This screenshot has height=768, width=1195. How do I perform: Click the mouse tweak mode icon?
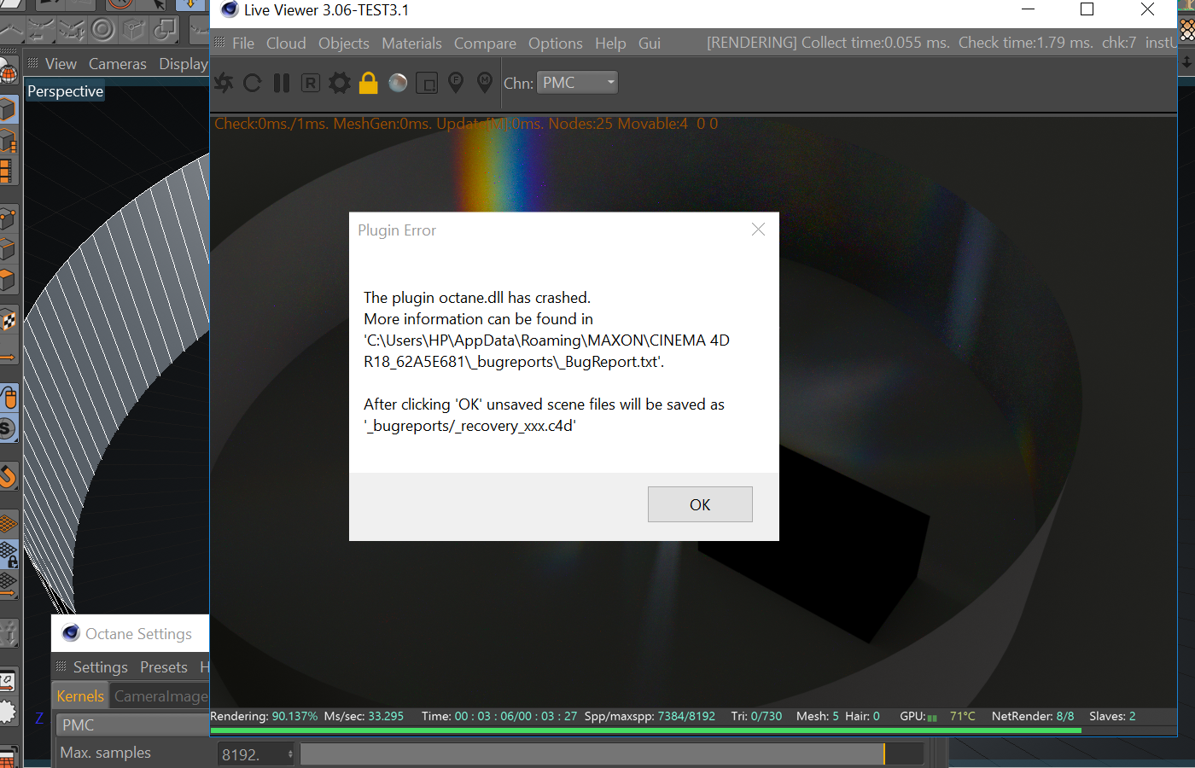click(9, 399)
